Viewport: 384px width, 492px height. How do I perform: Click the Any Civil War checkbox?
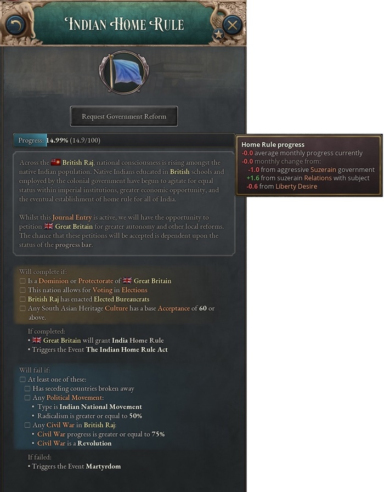click(x=27, y=425)
